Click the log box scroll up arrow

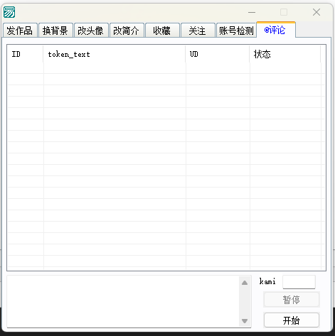click(x=245, y=283)
